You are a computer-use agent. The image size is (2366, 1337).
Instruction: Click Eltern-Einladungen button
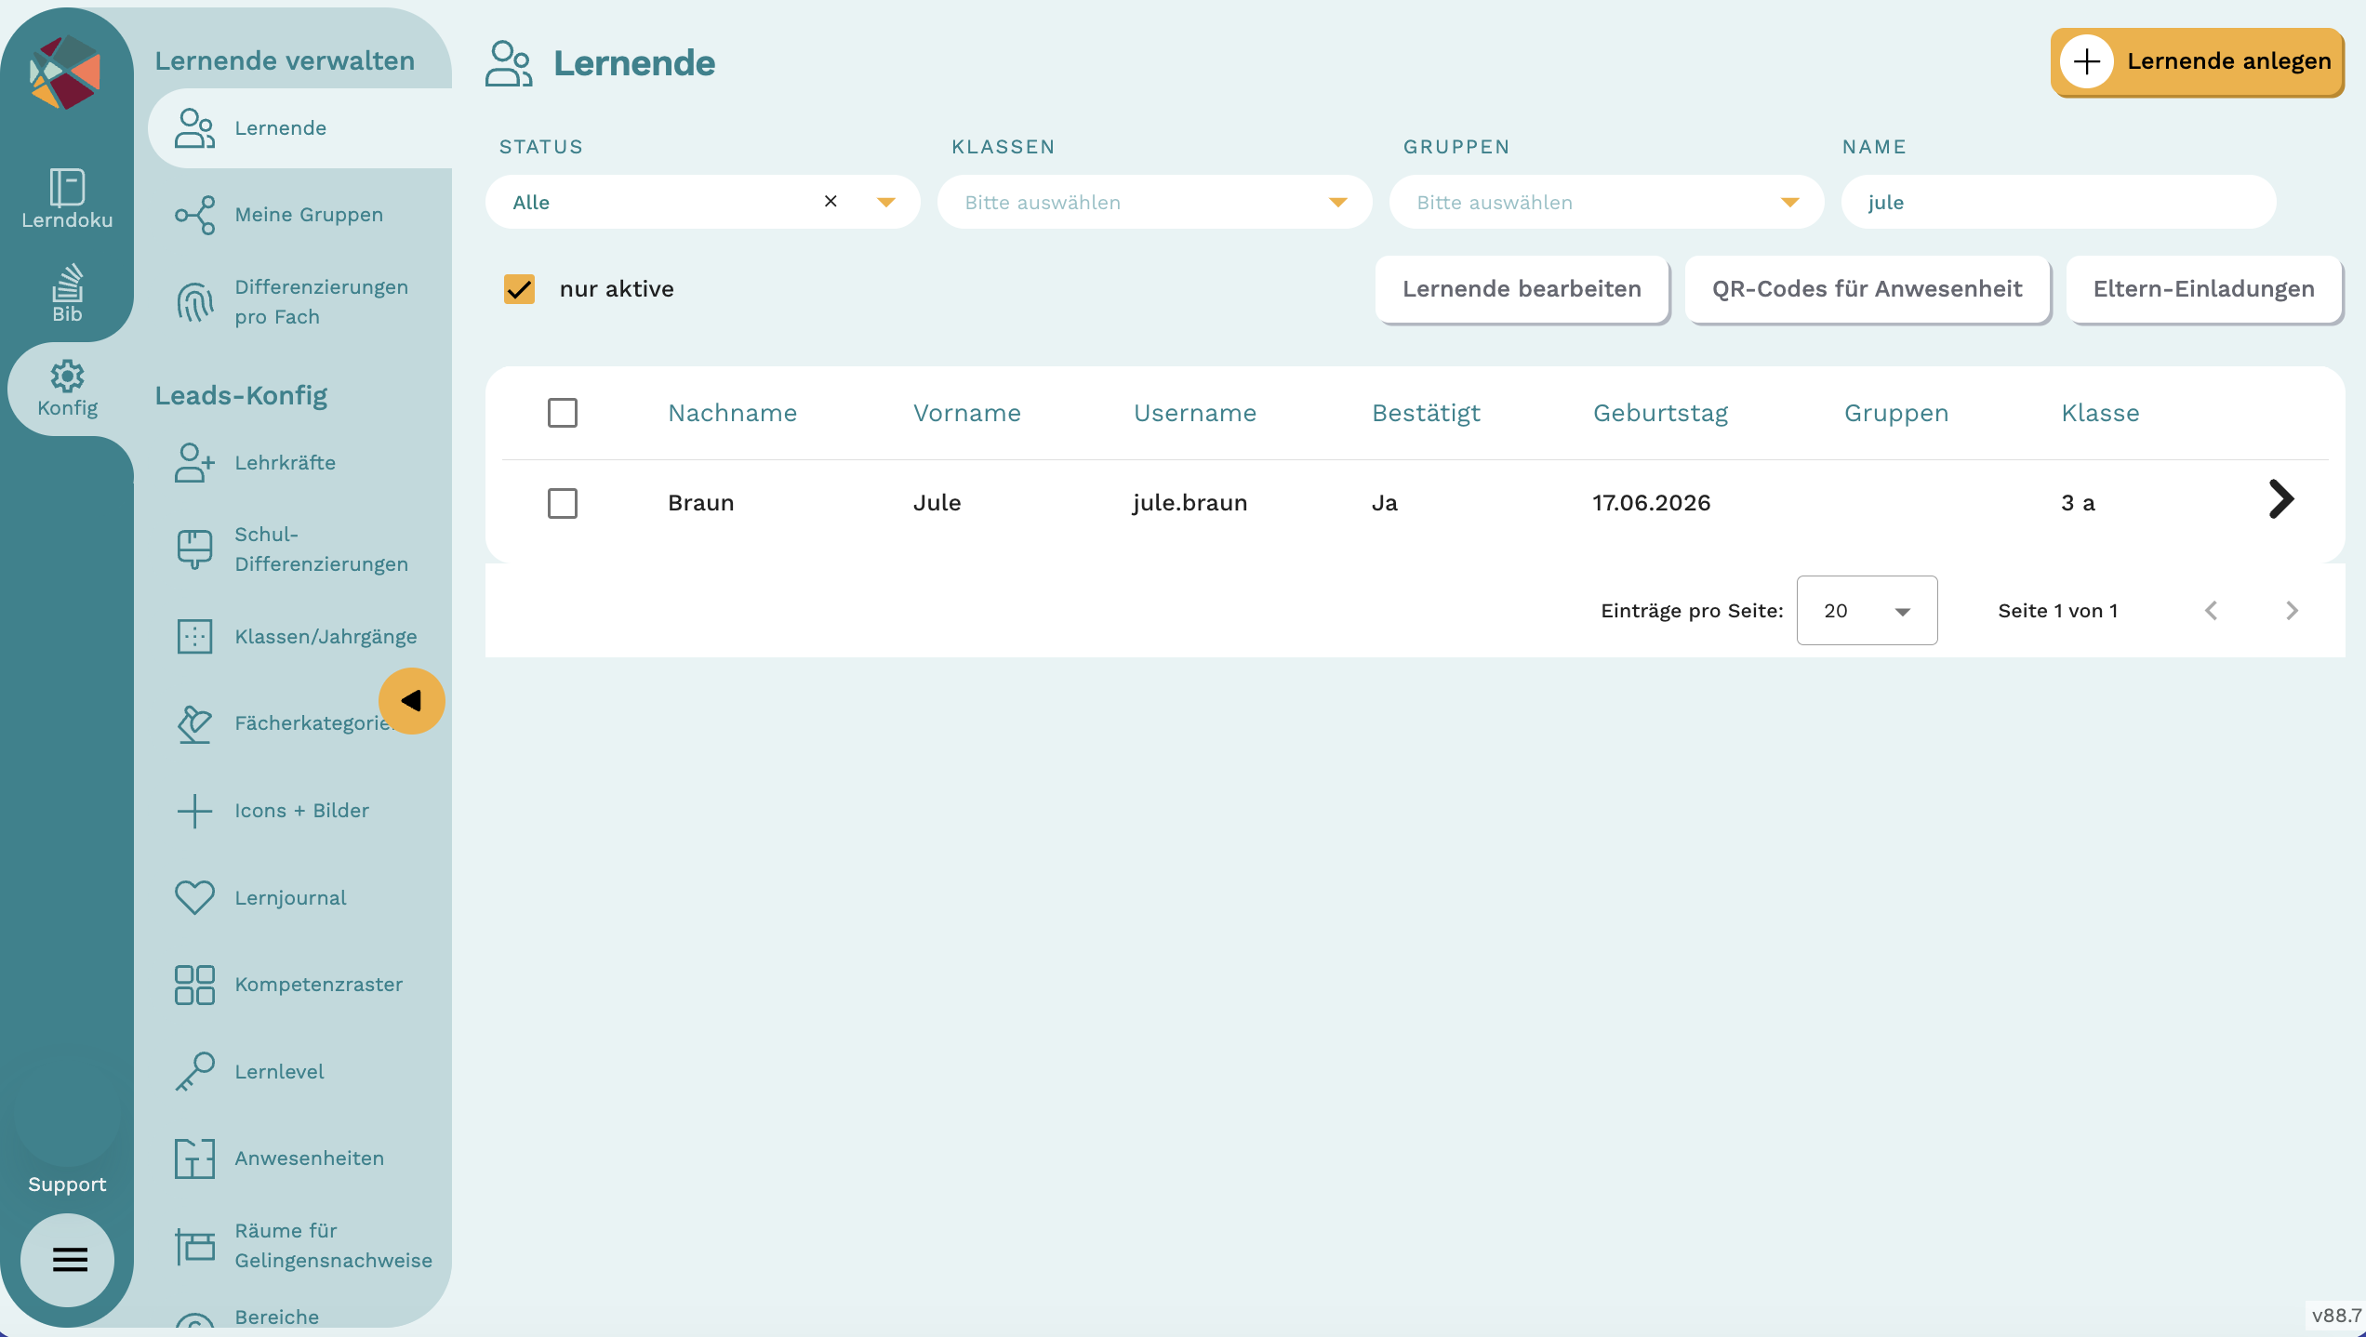pos(2203,289)
